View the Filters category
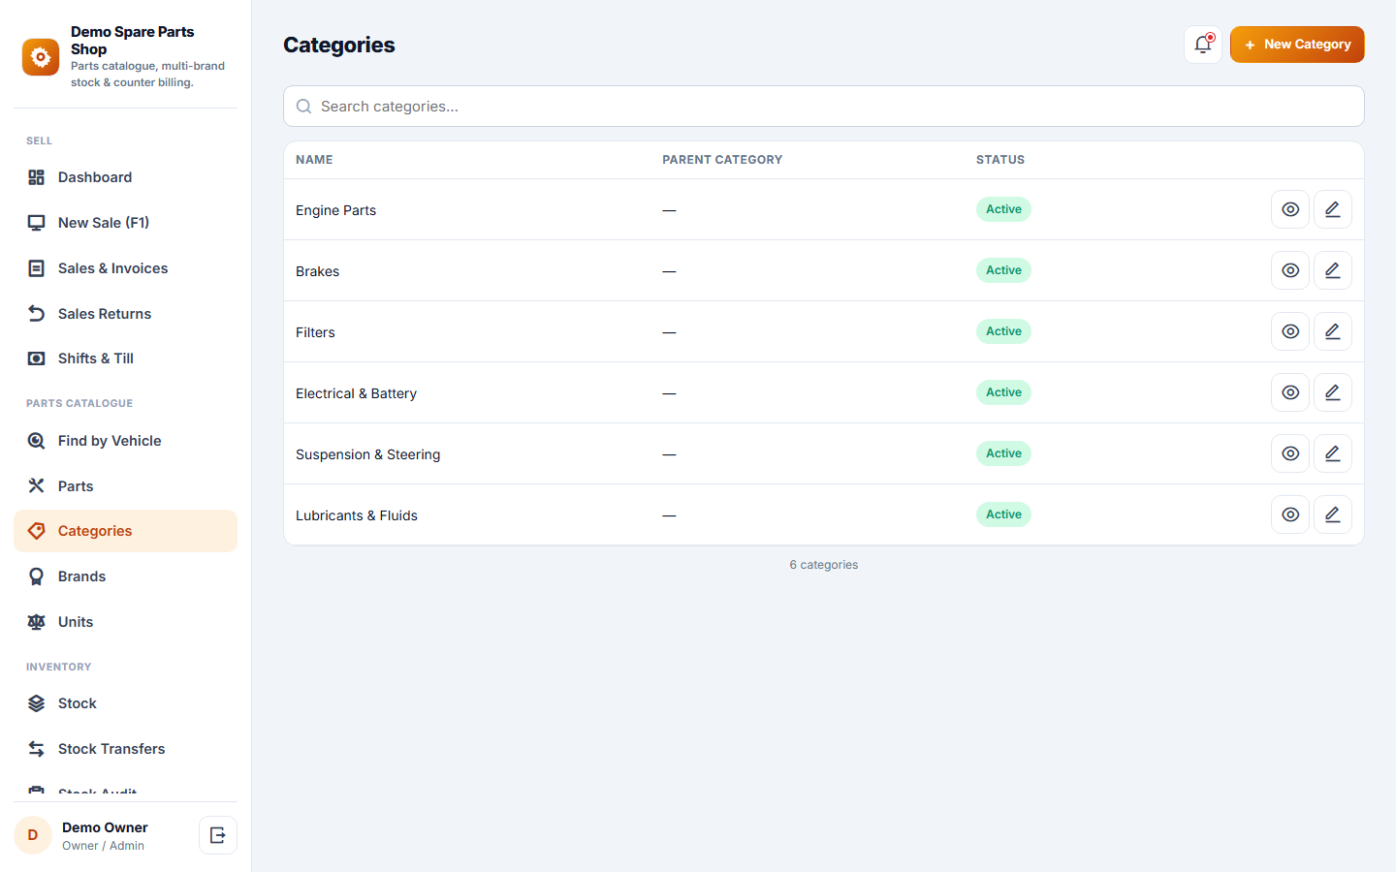Image resolution: width=1396 pixels, height=872 pixels. point(1290,331)
